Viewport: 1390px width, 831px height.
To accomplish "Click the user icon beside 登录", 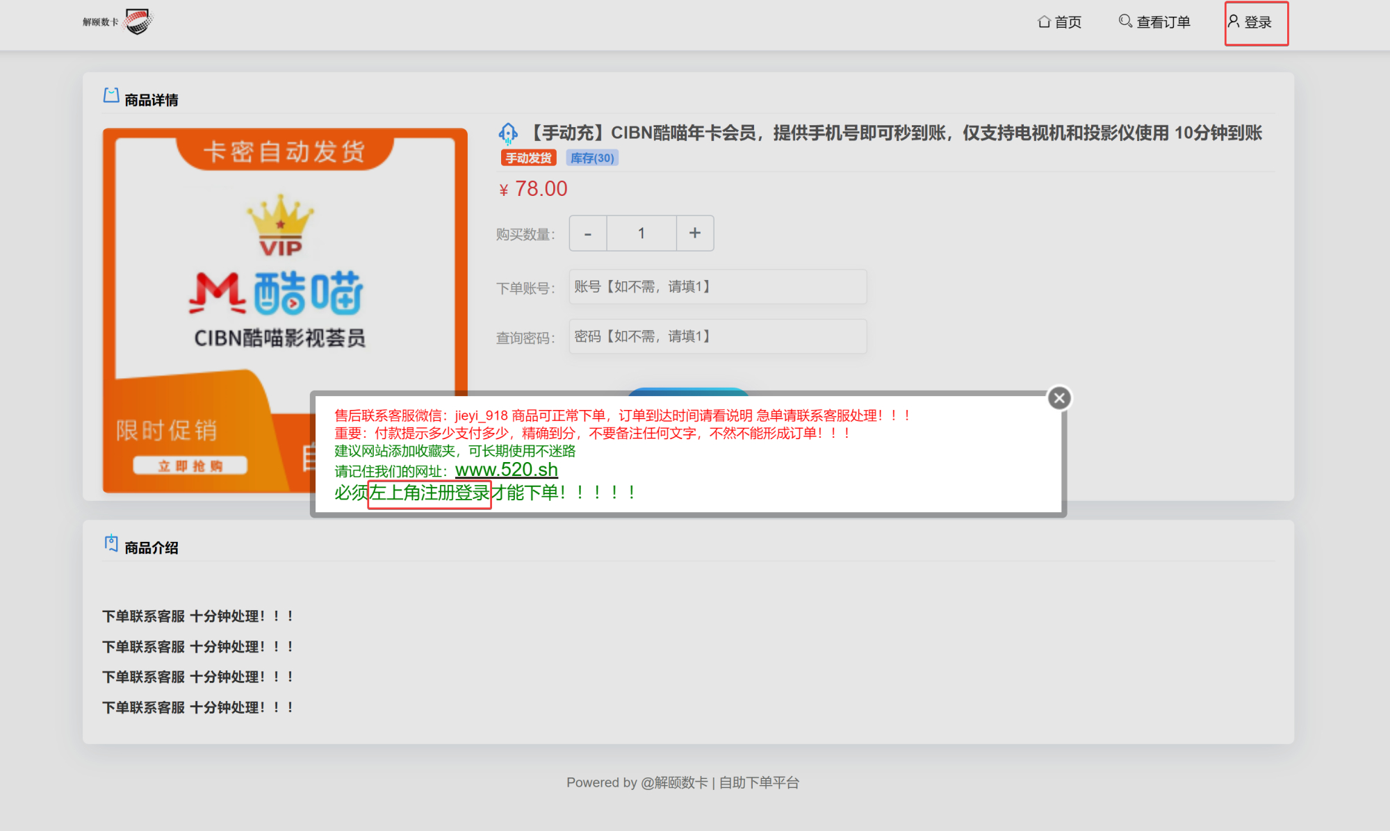I will click(x=1234, y=21).
